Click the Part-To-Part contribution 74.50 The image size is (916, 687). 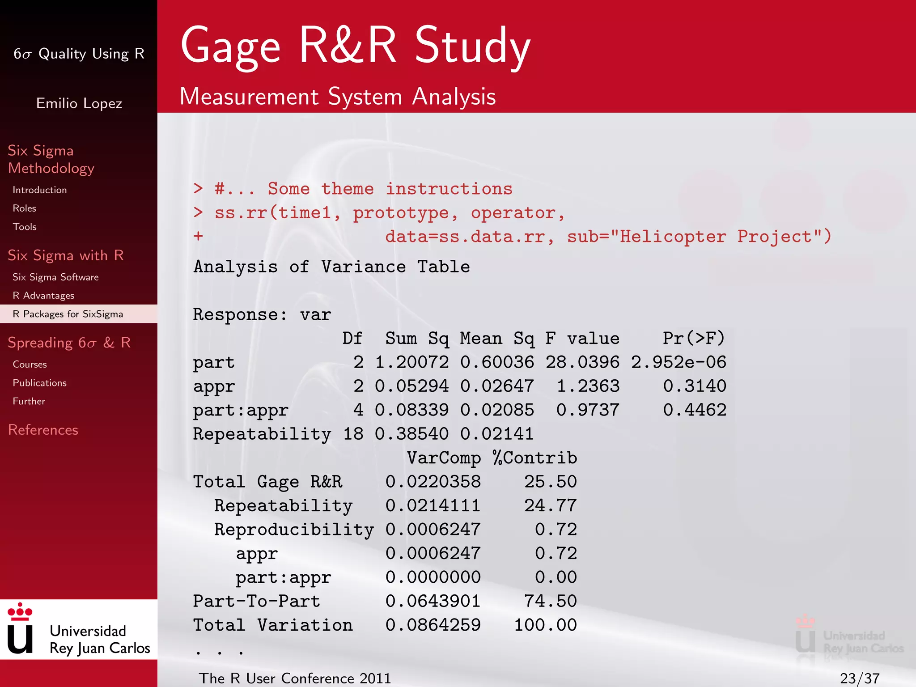551,601
